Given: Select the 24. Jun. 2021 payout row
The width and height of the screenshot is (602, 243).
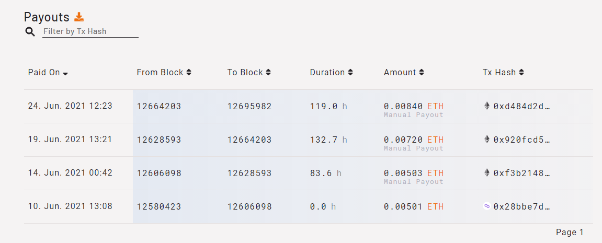Looking at the screenshot, I should pyautogui.click(x=70, y=106).
